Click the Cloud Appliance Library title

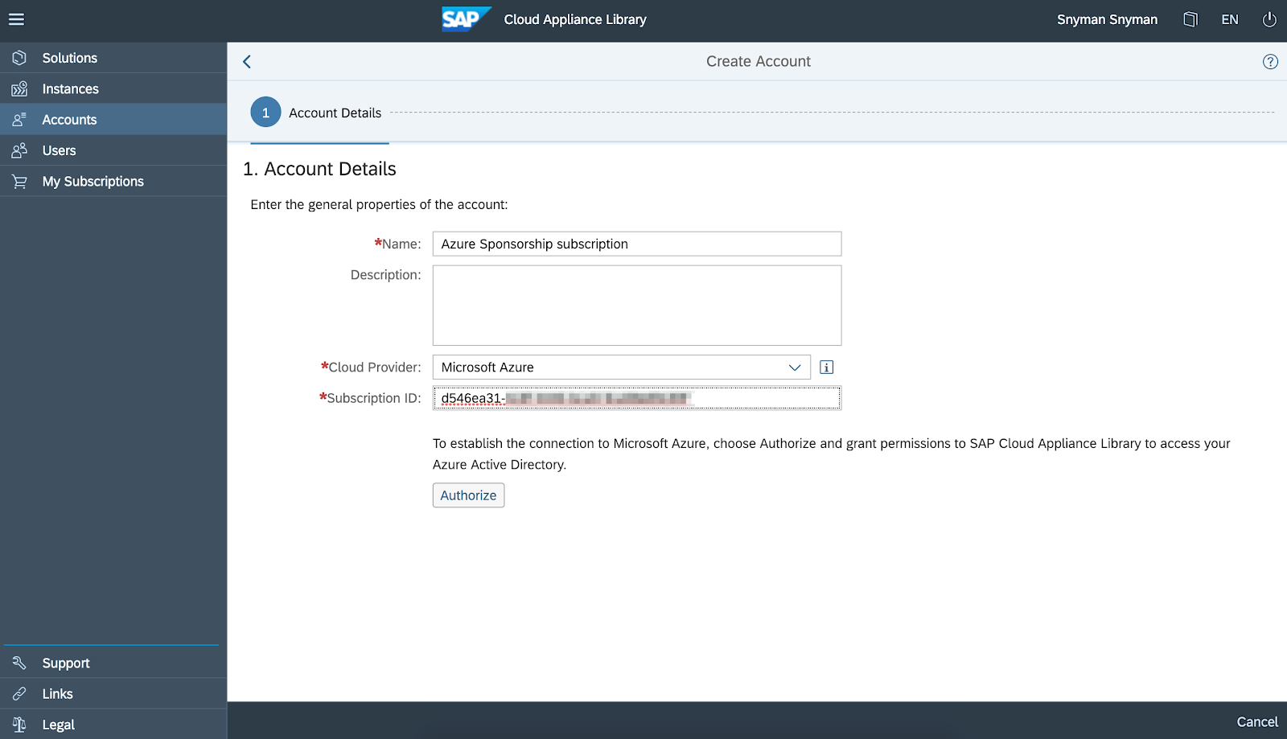(575, 19)
